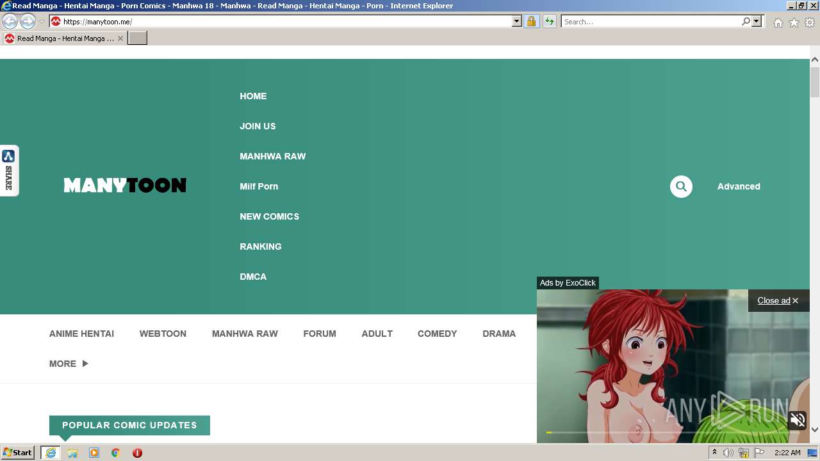The height and width of the screenshot is (461, 820).
Task: Launch Chrome from the taskbar
Action: (x=116, y=453)
